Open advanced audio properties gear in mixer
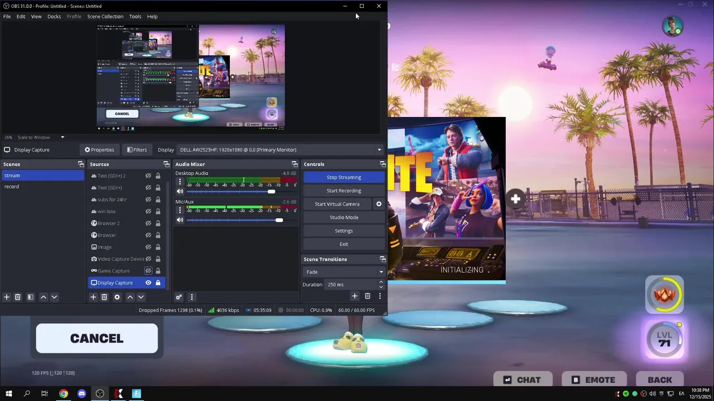The image size is (714, 401). 179,297
